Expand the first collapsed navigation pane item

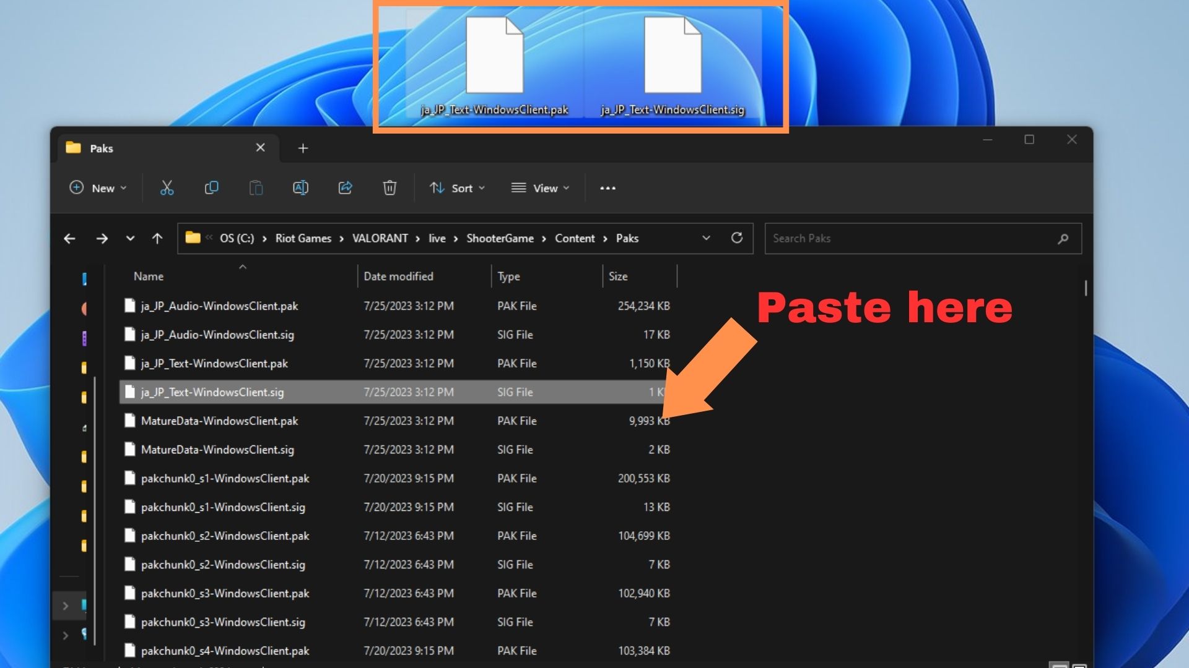66,606
